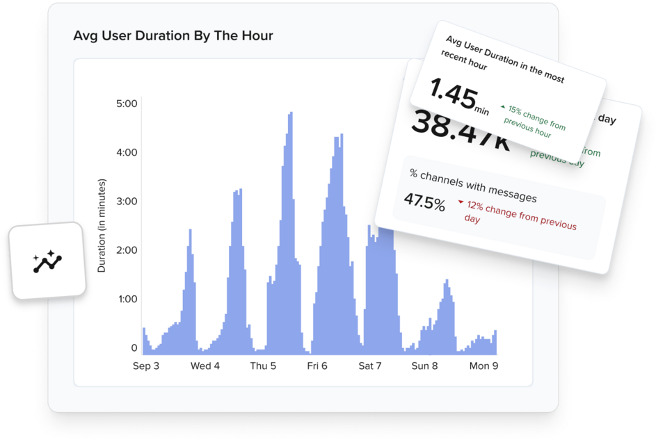Select the 'Avg User Duration By The Hour' title
The width and height of the screenshot is (656, 442).
pyautogui.click(x=173, y=35)
